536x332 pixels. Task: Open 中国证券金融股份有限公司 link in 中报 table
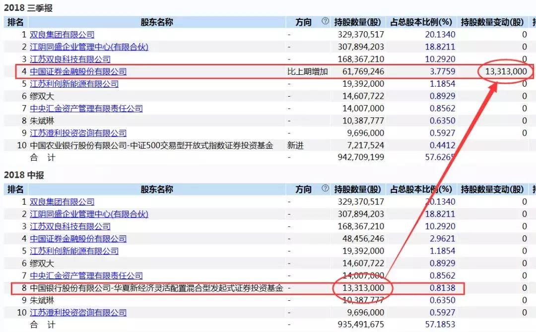(x=78, y=238)
